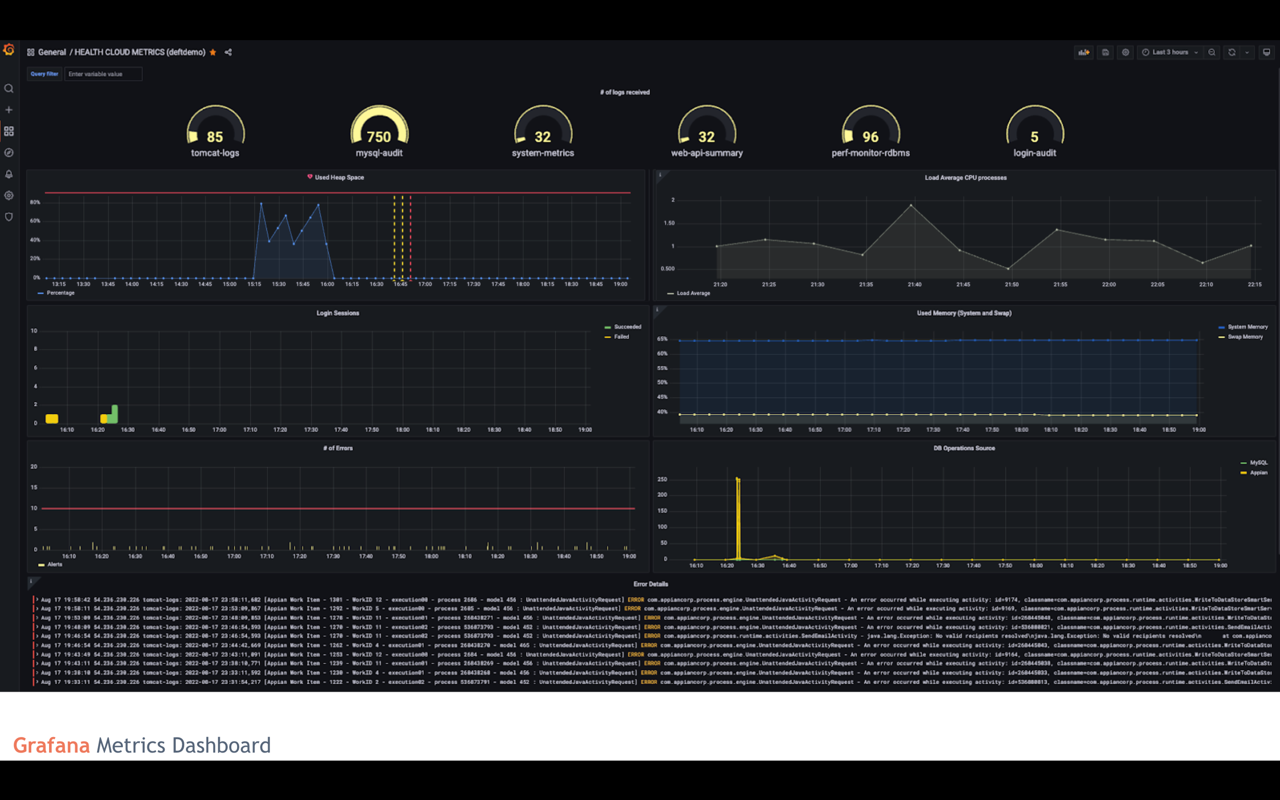The height and width of the screenshot is (800, 1280).
Task: Click the dashboards grid icon beside General
Action: click(31, 52)
